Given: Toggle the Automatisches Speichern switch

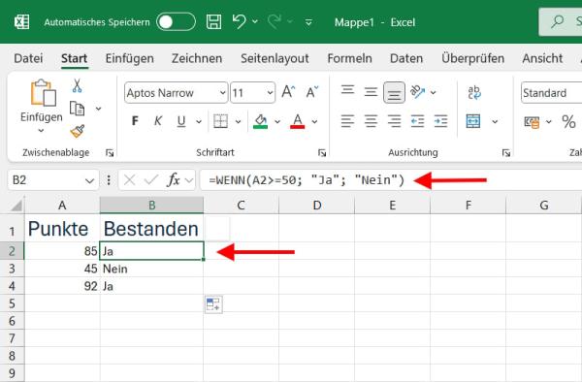Looking at the screenshot, I should (x=176, y=22).
